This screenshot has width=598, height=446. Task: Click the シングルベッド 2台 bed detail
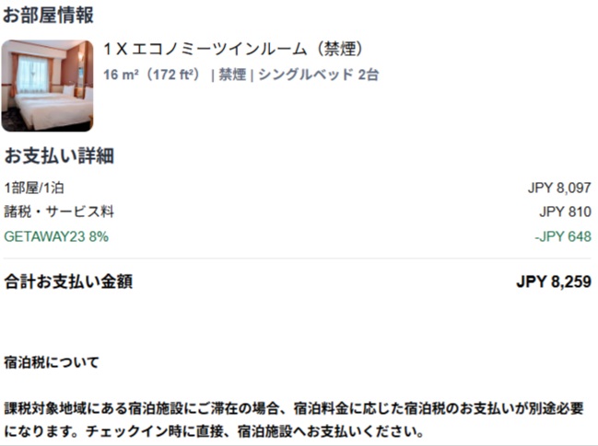[x=319, y=74]
